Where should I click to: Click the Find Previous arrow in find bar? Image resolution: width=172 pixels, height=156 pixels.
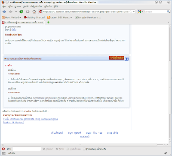pyautogui.click(x=48, y=149)
